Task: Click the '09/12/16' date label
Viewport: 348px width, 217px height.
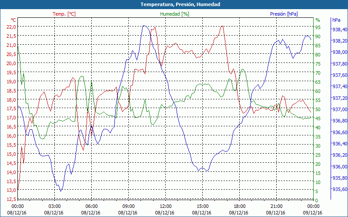Action: coord(312,213)
